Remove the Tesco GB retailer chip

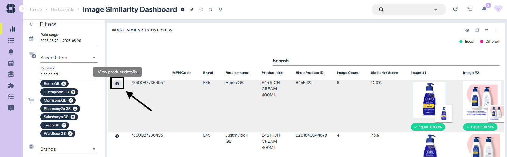[x=64, y=125]
